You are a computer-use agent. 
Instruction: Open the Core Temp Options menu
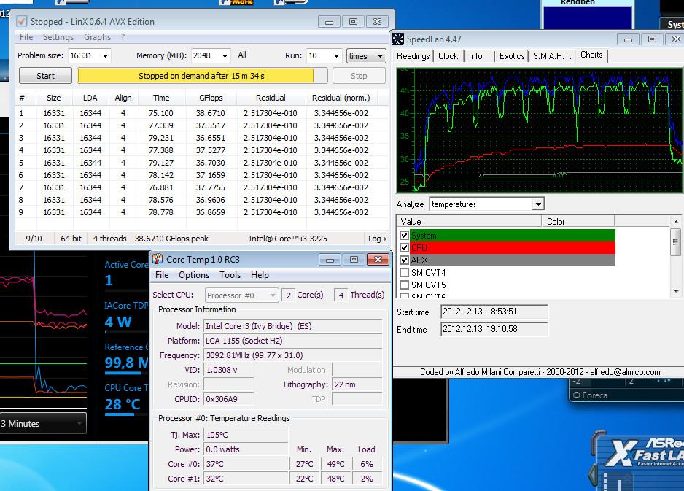(194, 275)
